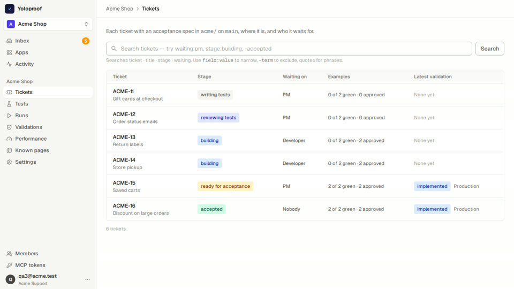Viewport: 514px width, 289px height.
Task: Click the Members people icon
Action: [9, 254]
